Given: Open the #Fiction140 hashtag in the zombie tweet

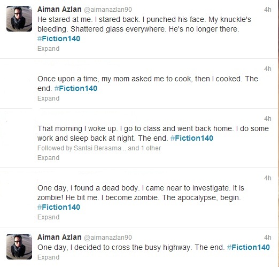Looking at the screenshot, I should coord(59,207).
